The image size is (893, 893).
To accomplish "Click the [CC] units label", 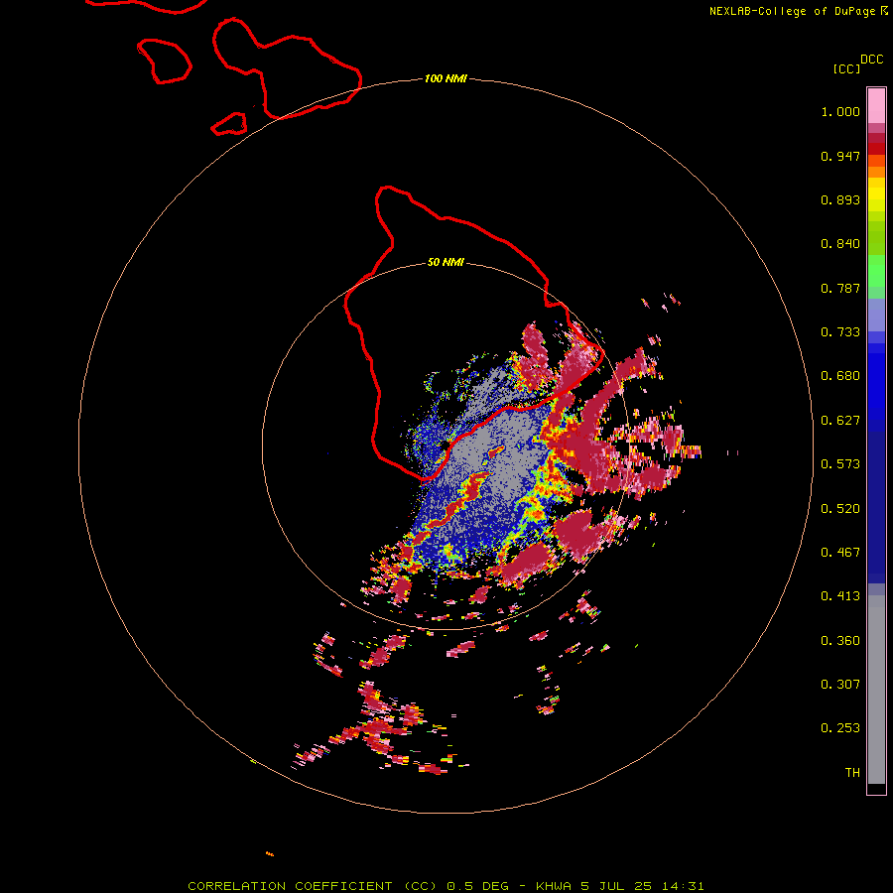I will click(847, 68).
